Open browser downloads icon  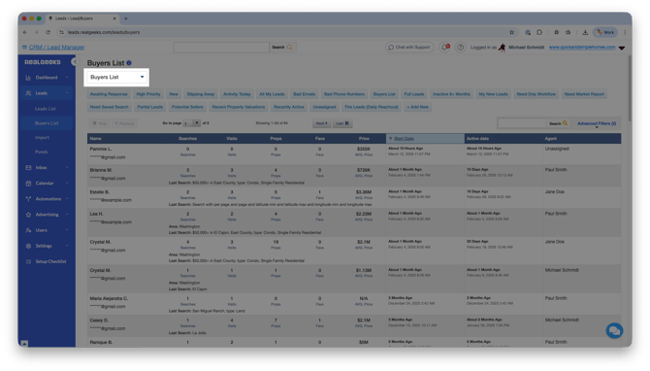pos(585,32)
